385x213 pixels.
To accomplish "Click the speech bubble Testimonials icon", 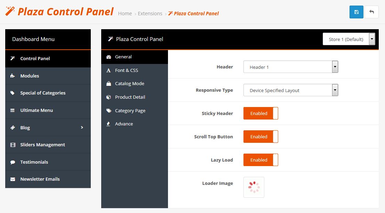I will pyautogui.click(x=13, y=162).
